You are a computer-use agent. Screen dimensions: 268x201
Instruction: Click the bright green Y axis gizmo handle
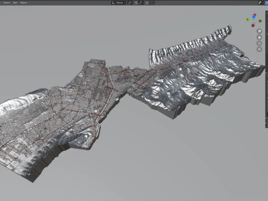[247, 20]
